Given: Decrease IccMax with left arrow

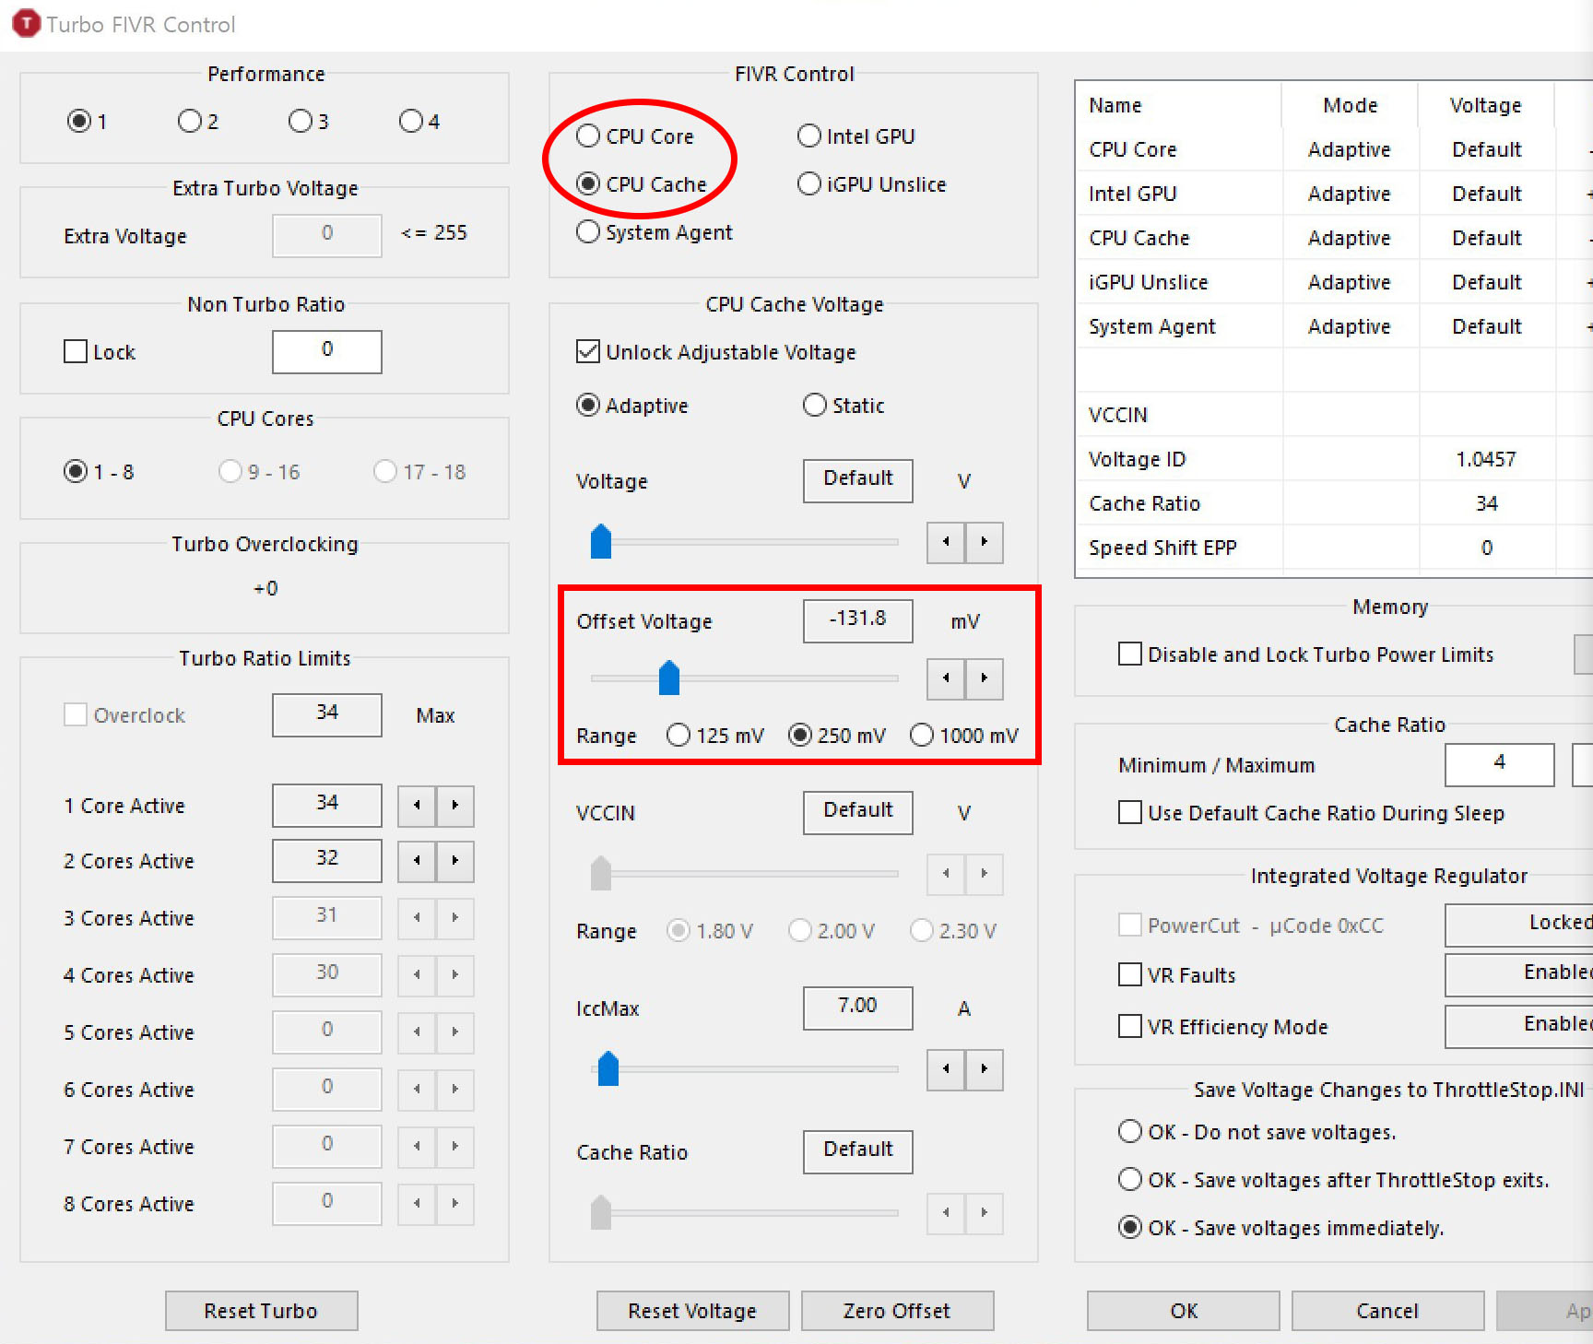Looking at the screenshot, I should 946,1069.
